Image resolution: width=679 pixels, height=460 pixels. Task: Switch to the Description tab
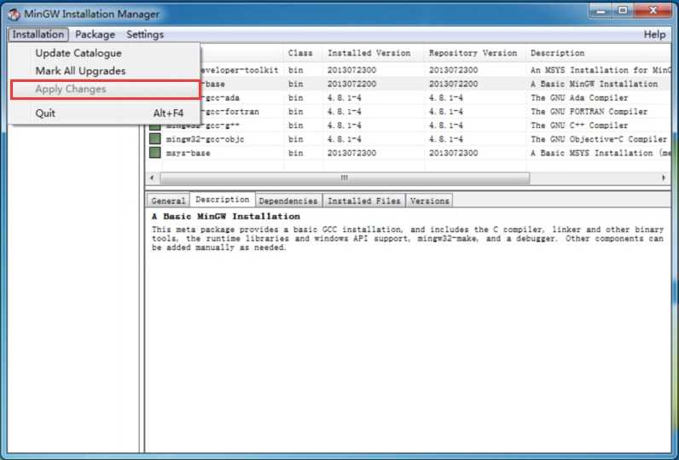coord(222,199)
